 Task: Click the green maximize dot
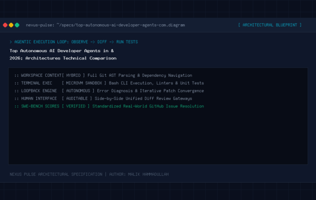(17, 25)
